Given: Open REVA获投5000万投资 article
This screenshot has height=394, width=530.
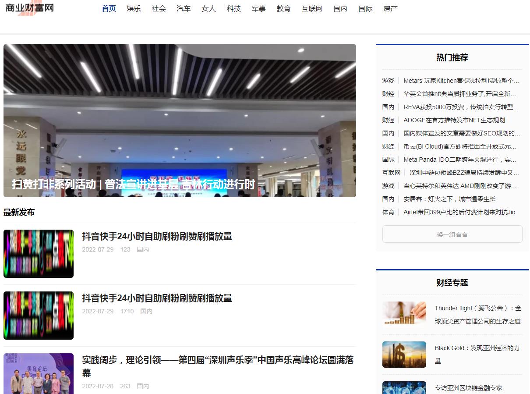Looking at the screenshot, I should [x=462, y=107].
